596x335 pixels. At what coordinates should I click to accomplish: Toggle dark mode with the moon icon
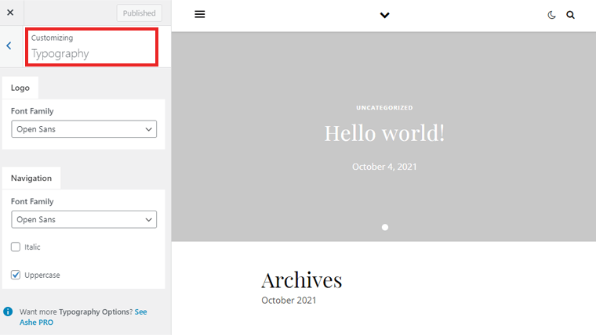pos(552,14)
